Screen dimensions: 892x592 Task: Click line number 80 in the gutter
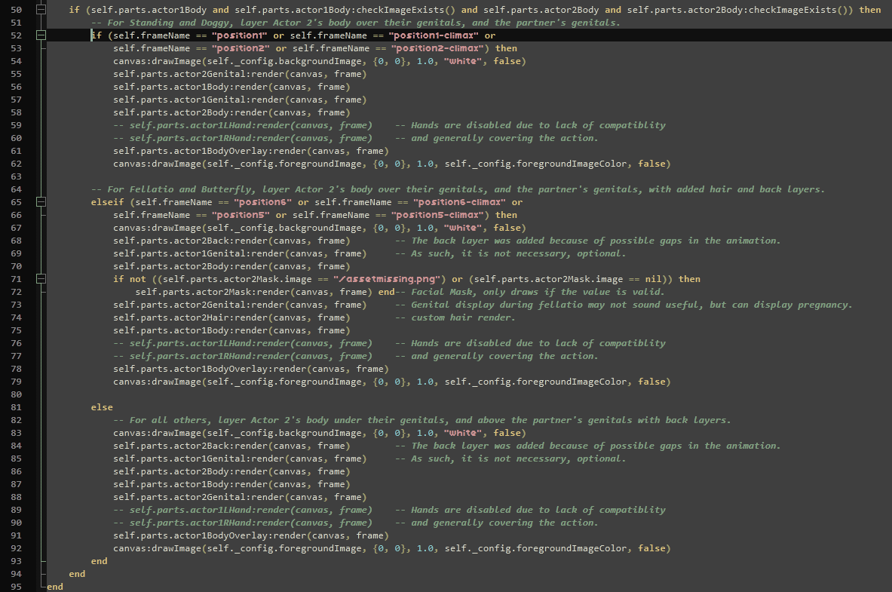(16, 394)
